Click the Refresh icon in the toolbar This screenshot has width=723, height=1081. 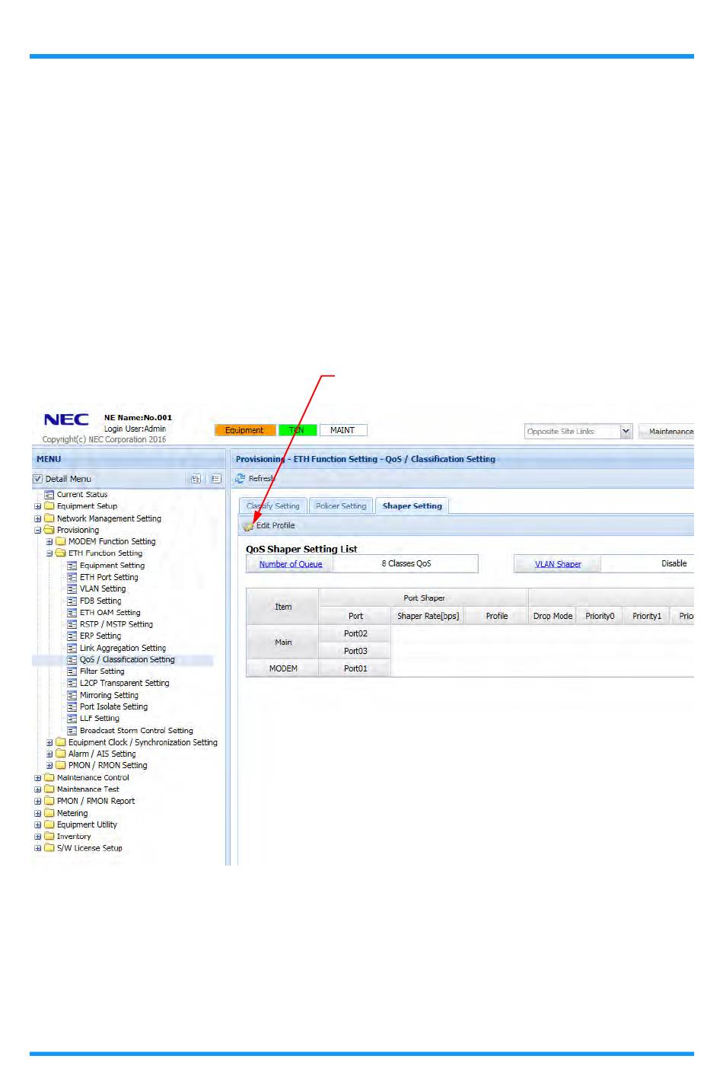click(240, 479)
